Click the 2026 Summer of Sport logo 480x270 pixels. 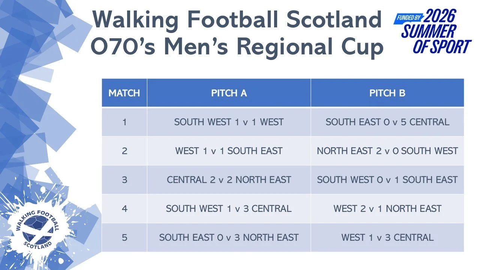[x=433, y=31]
